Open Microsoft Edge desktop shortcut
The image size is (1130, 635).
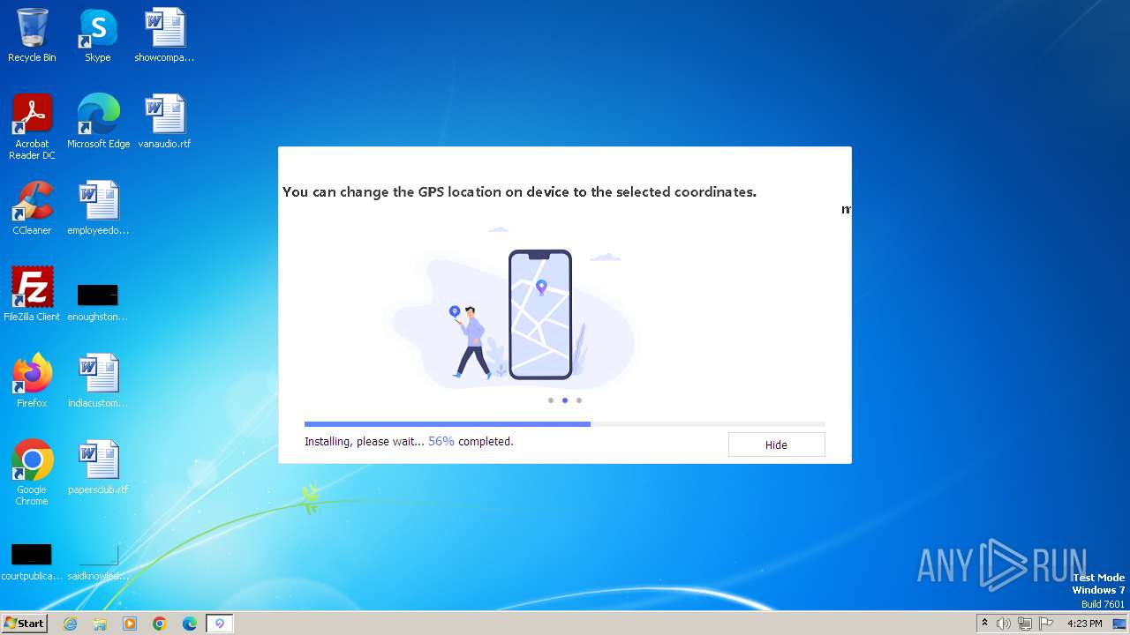tap(98, 123)
